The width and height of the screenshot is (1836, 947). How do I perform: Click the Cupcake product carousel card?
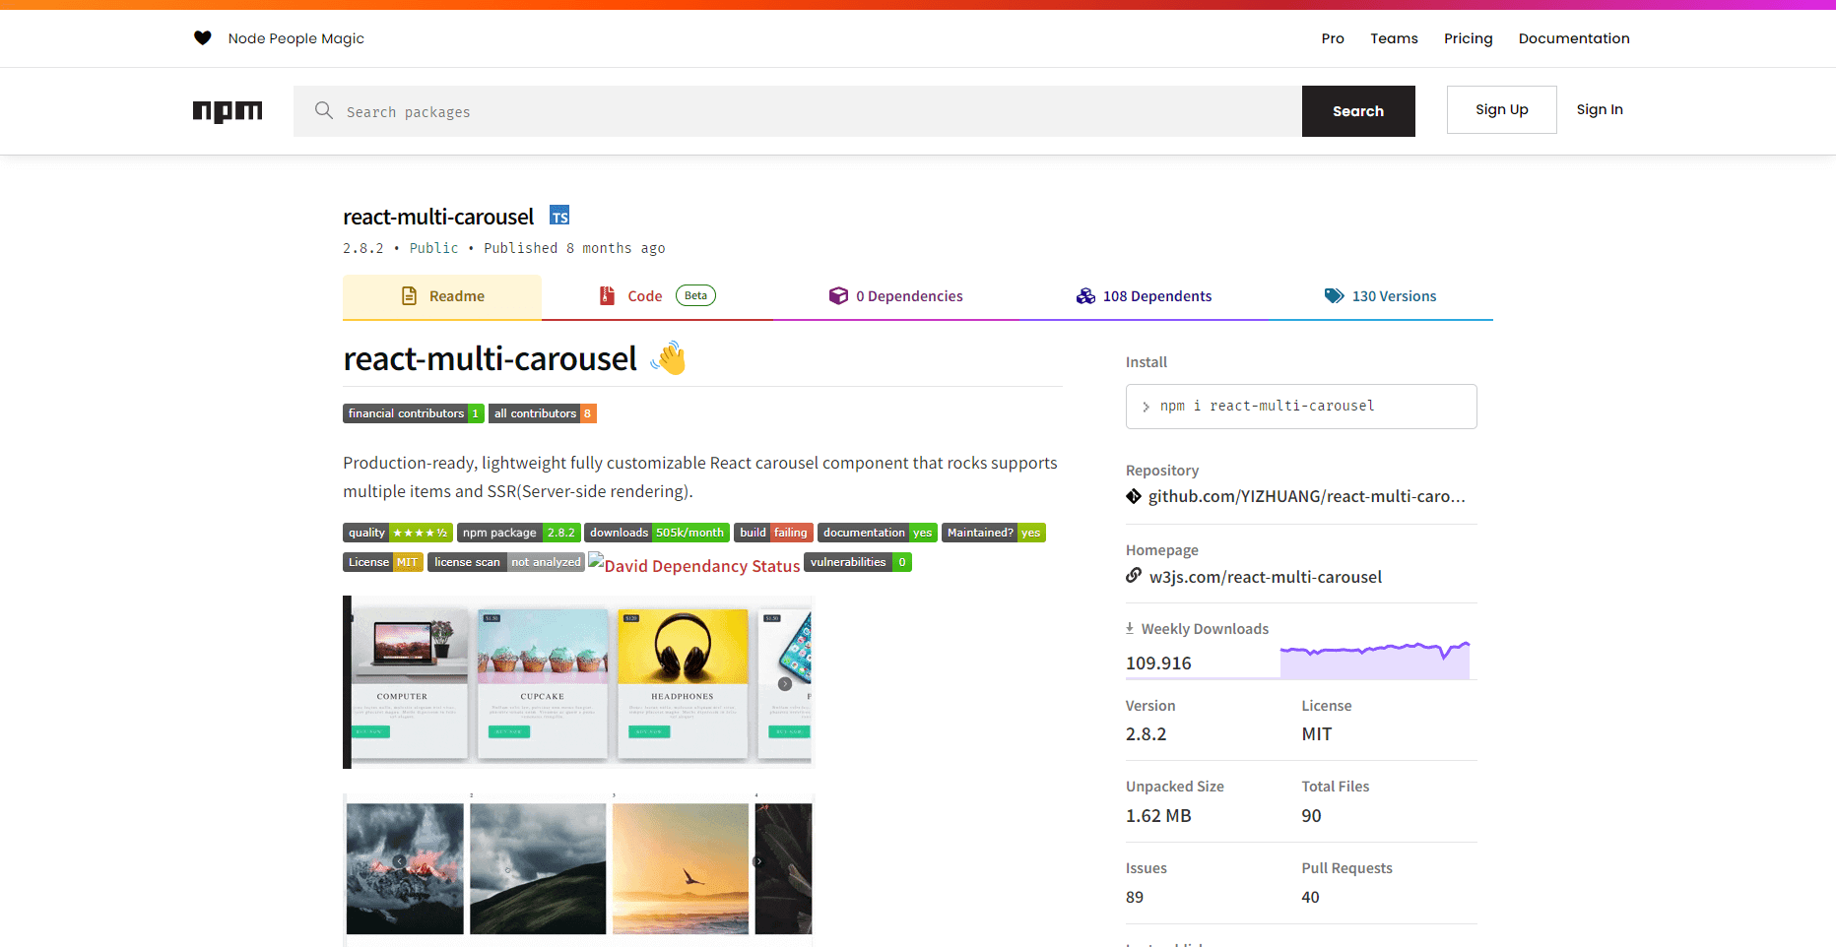pyautogui.click(x=543, y=683)
